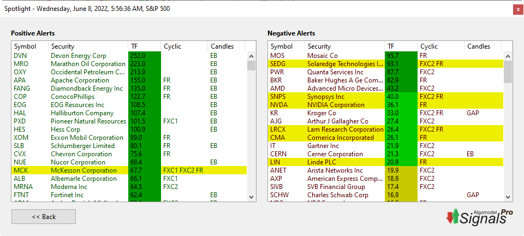Select Hess Corp row
524x236 pixels.
pyautogui.click(x=129, y=129)
